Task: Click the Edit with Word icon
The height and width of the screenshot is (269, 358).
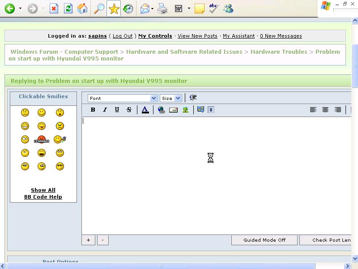Action: 178,9
